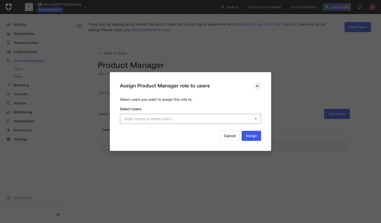Collapse the User Management chevron
This screenshot has width=381, height=223.
click(59, 61)
